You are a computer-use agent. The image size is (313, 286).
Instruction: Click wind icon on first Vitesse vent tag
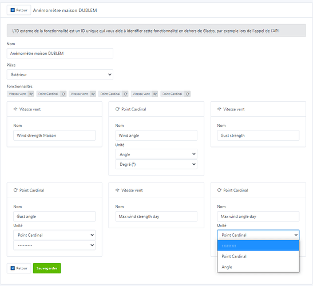click(31, 94)
